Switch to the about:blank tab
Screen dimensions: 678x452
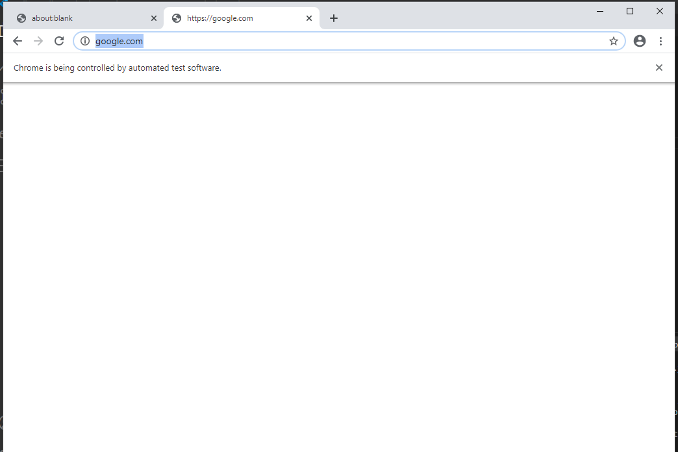pos(82,18)
